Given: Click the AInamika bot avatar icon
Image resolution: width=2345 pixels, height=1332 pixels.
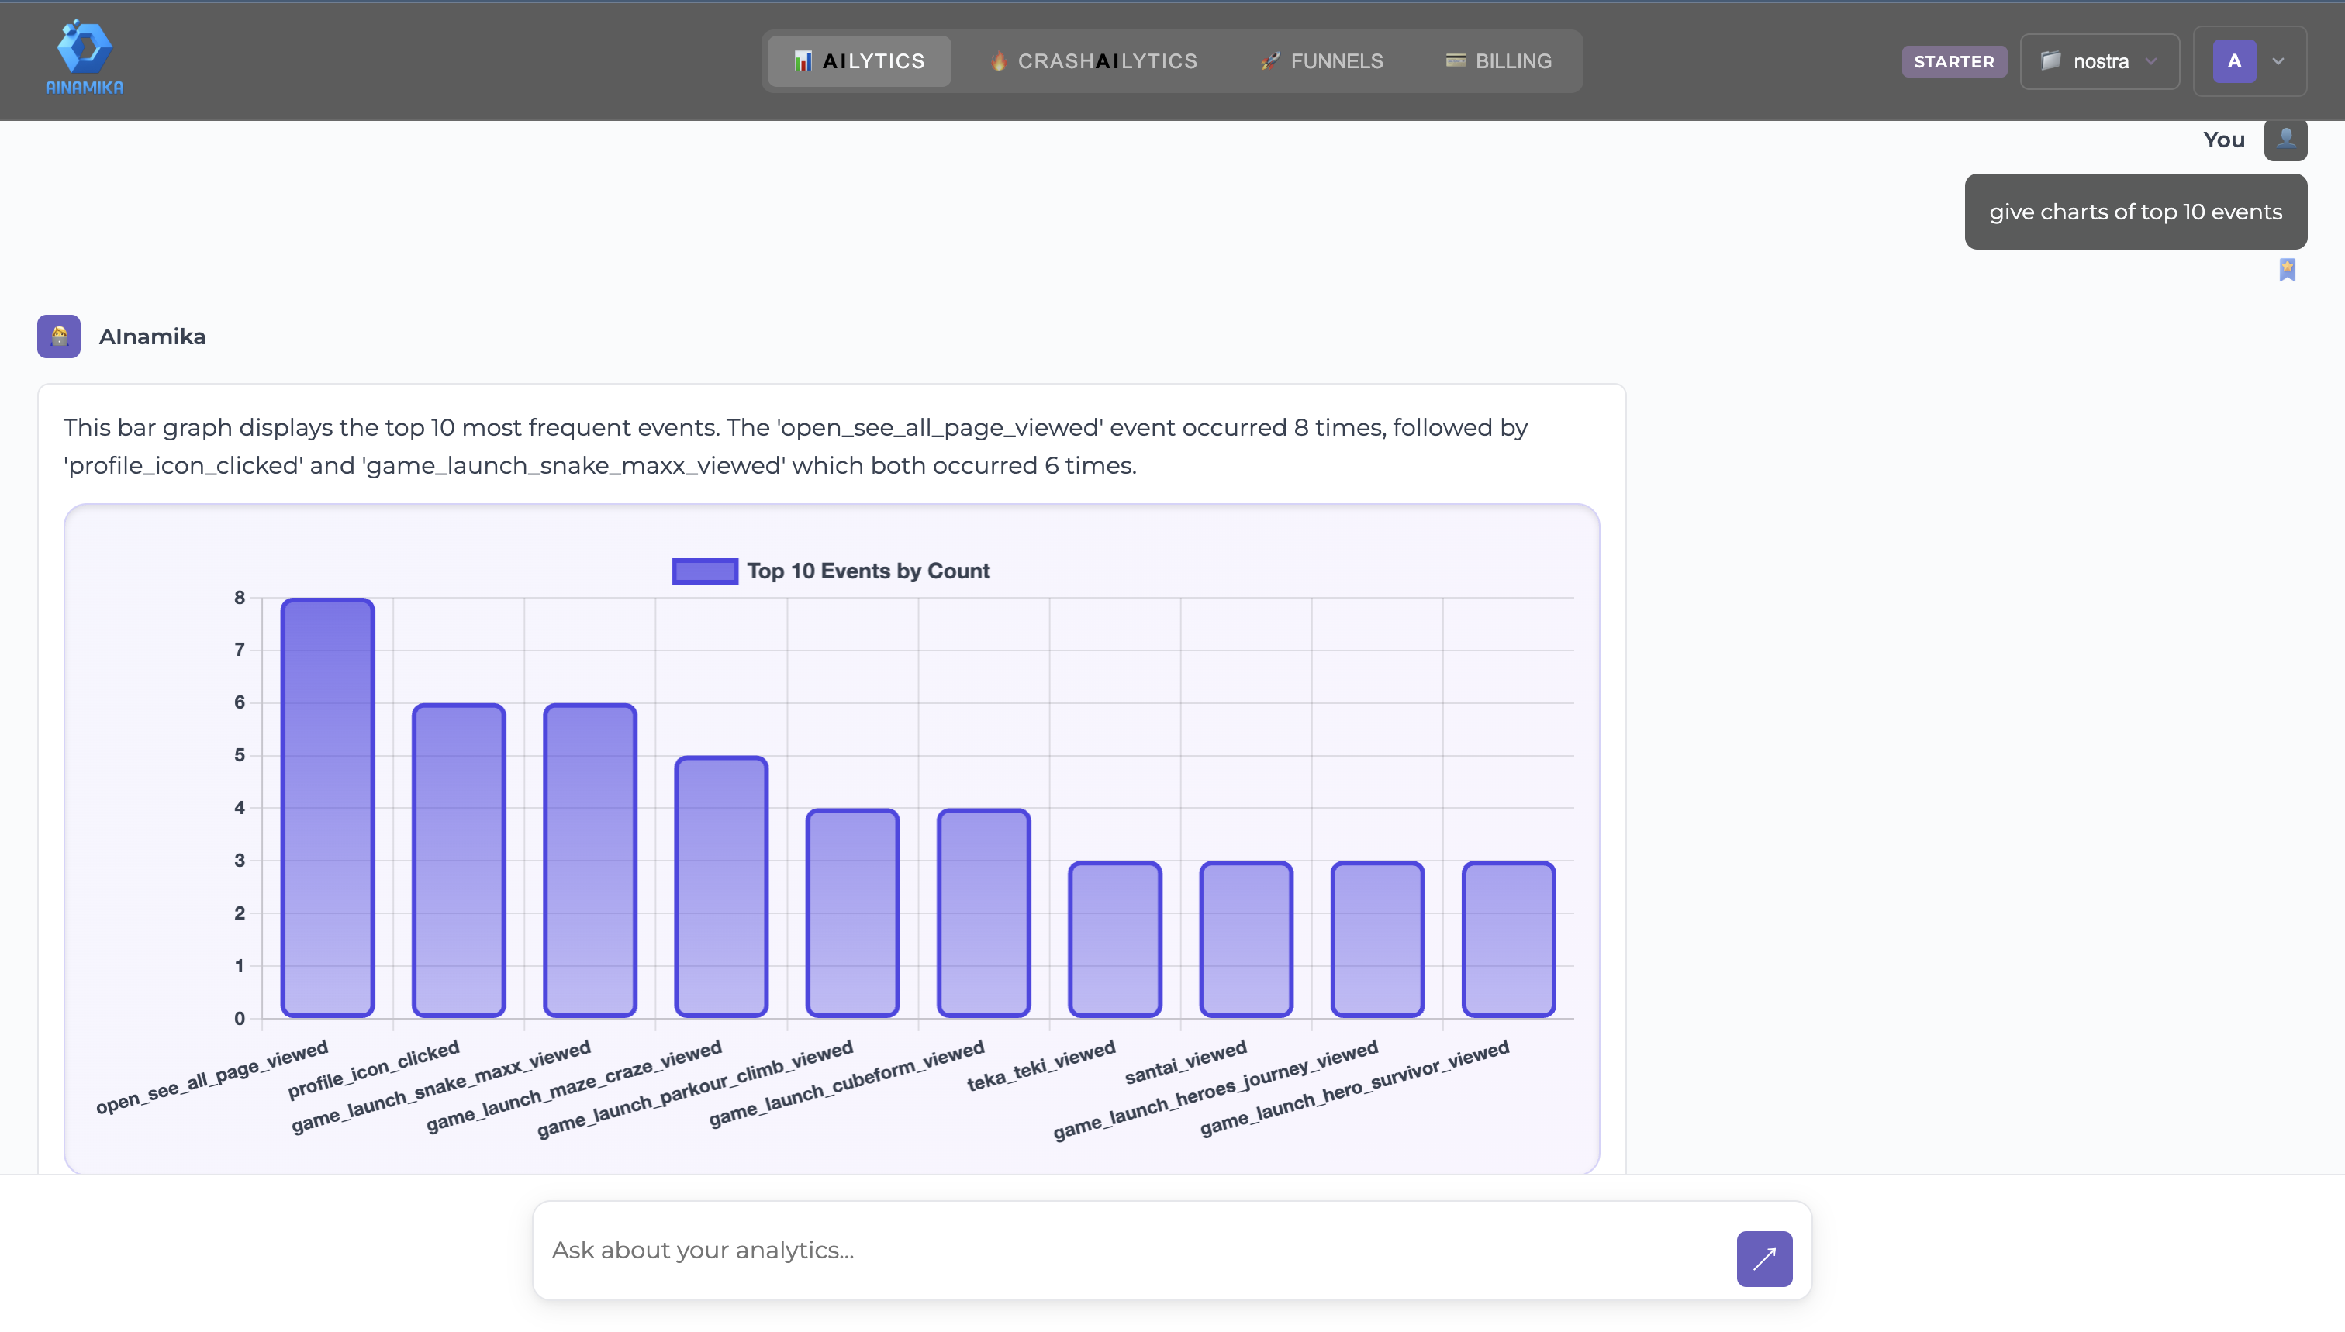Looking at the screenshot, I should click(59, 336).
